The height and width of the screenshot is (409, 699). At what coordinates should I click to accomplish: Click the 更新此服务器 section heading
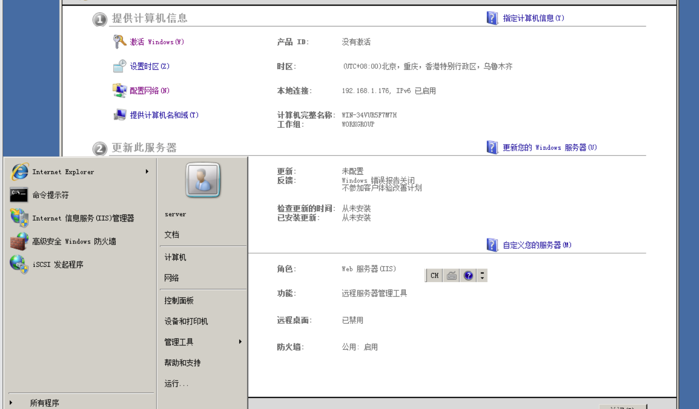tap(144, 148)
